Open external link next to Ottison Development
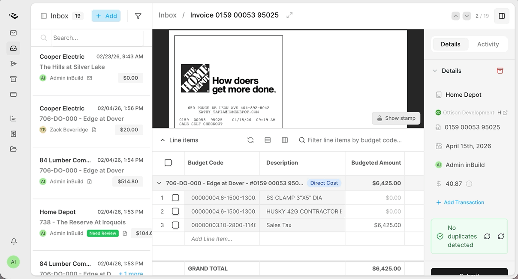The image size is (518, 279). click(x=505, y=113)
